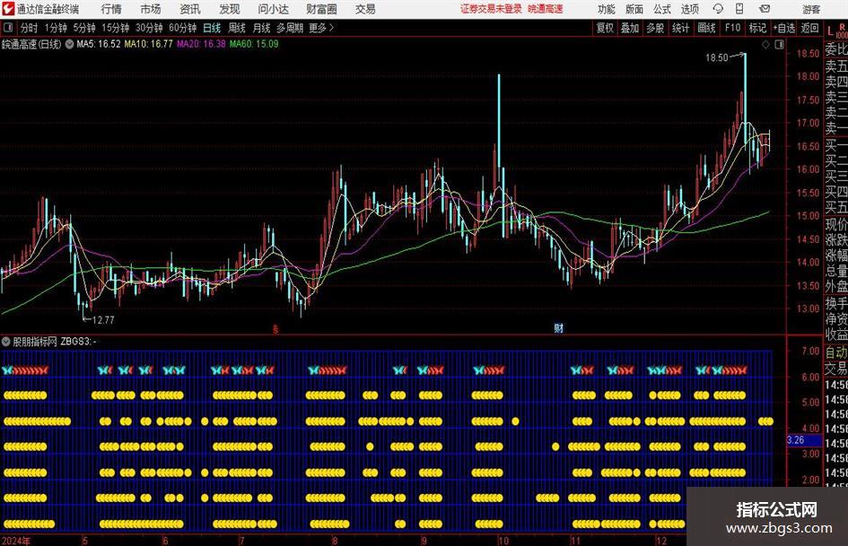Open the 交易 menu
Screen dimensions: 848x546
coord(365,9)
